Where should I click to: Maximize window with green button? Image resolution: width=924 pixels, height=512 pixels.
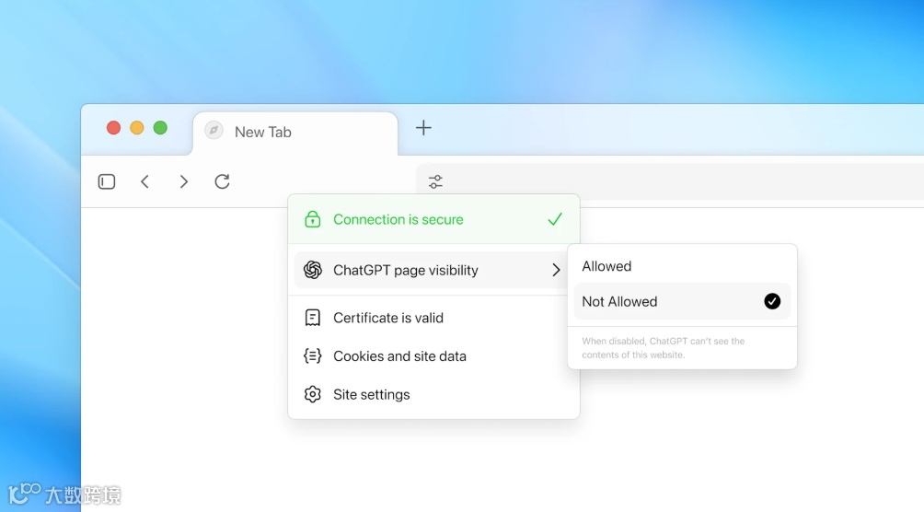pyautogui.click(x=160, y=128)
